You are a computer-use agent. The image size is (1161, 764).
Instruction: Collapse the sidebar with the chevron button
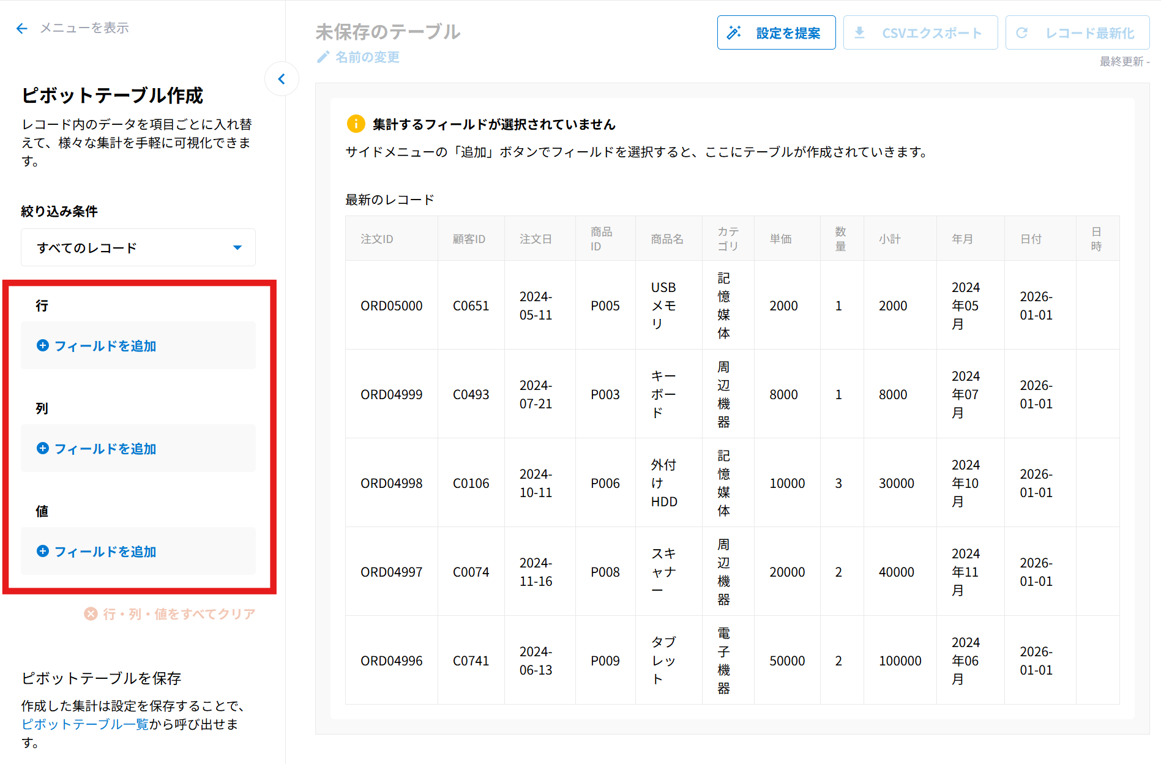pos(282,79)
